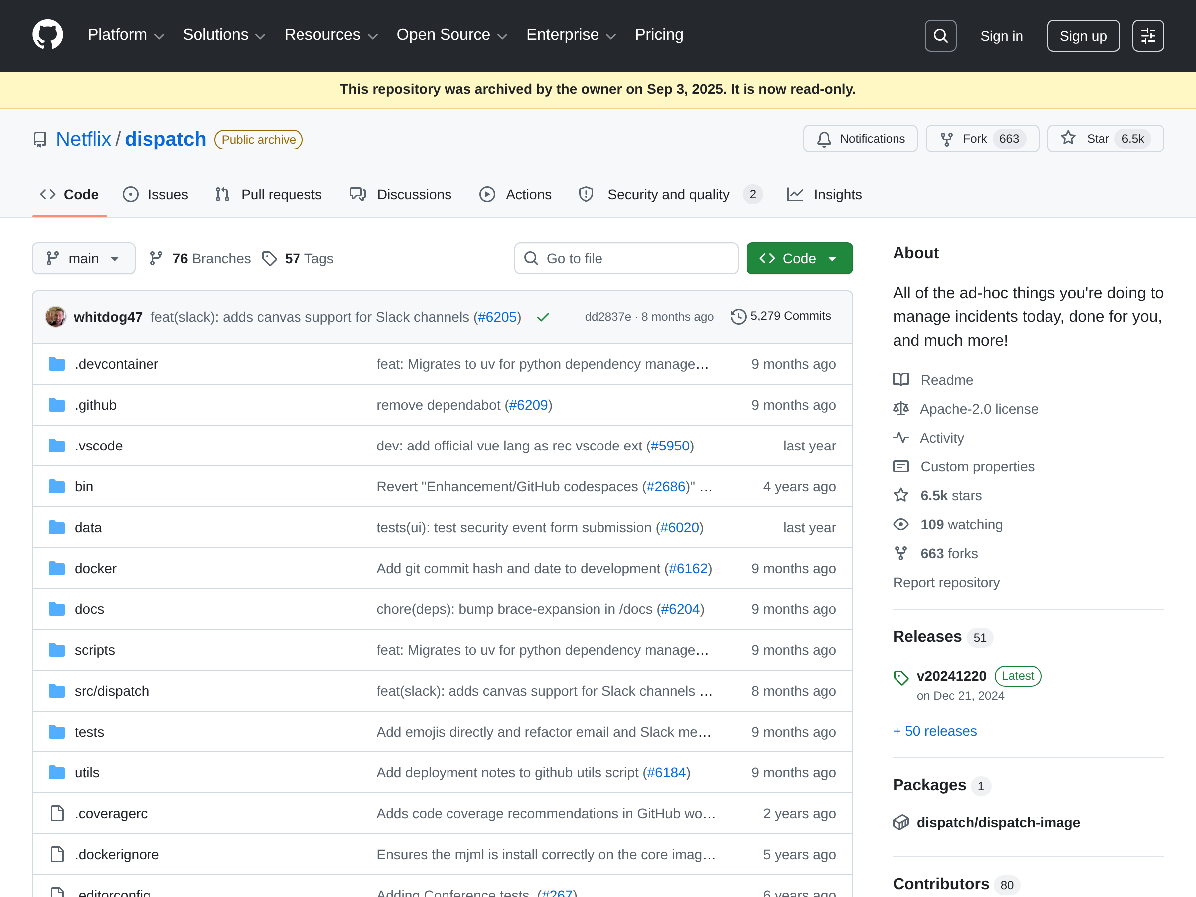Click the Star icon button
1196x897 pixels.
pyautogui.click(x=1068, y=138)
